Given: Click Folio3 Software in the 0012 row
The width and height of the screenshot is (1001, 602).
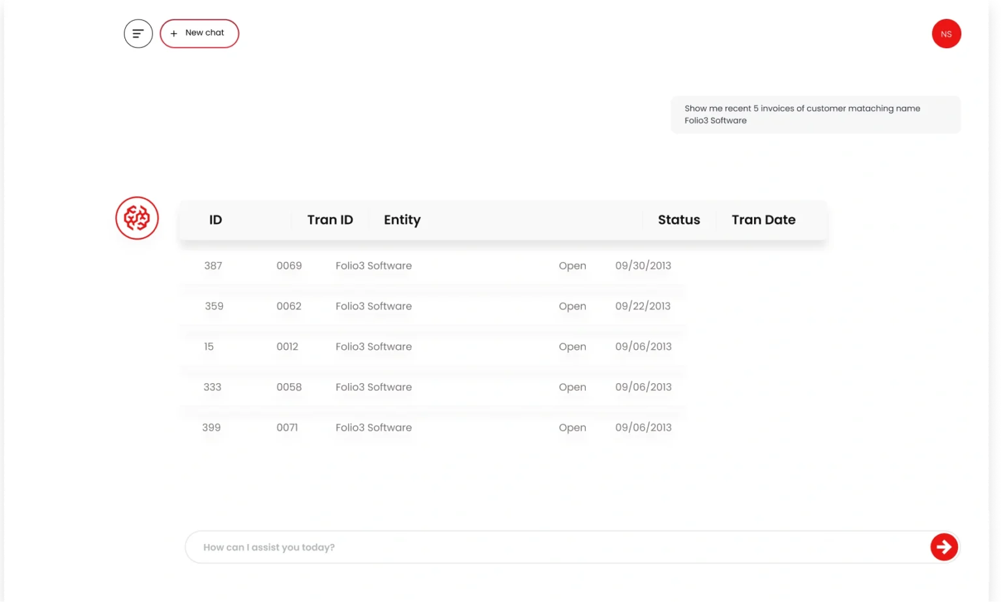Looking at the screenshot, I should point(373,347).
